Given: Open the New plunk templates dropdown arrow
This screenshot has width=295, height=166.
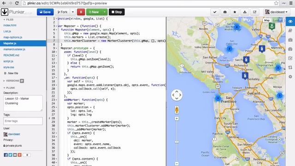Looking at the screenshot, I should click(105, 12).
